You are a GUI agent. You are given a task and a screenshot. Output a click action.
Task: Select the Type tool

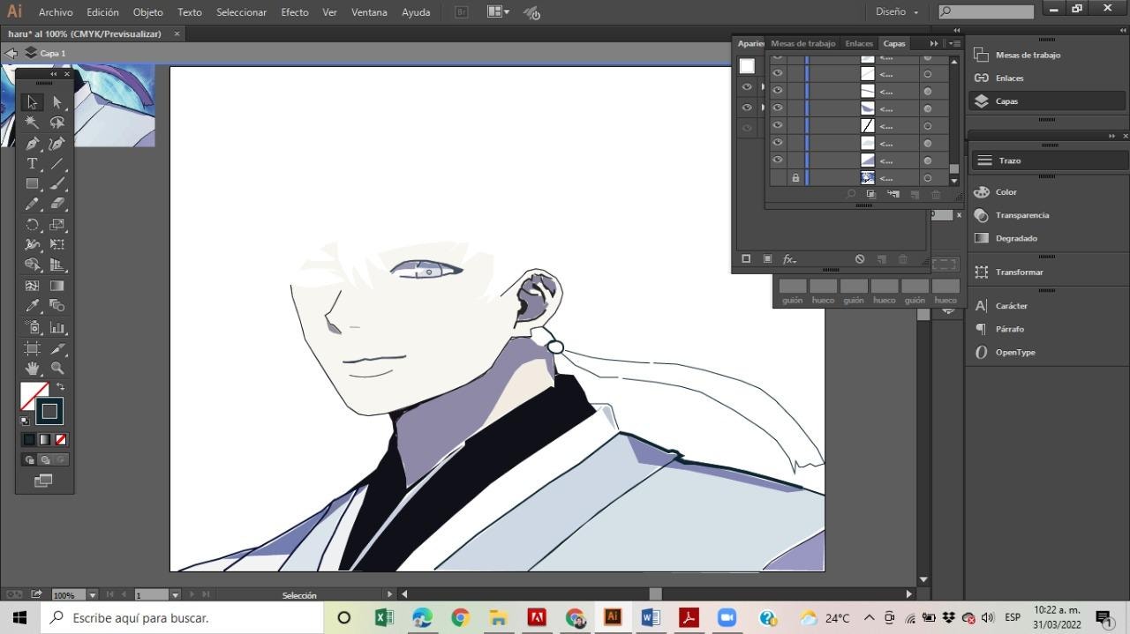32,163
